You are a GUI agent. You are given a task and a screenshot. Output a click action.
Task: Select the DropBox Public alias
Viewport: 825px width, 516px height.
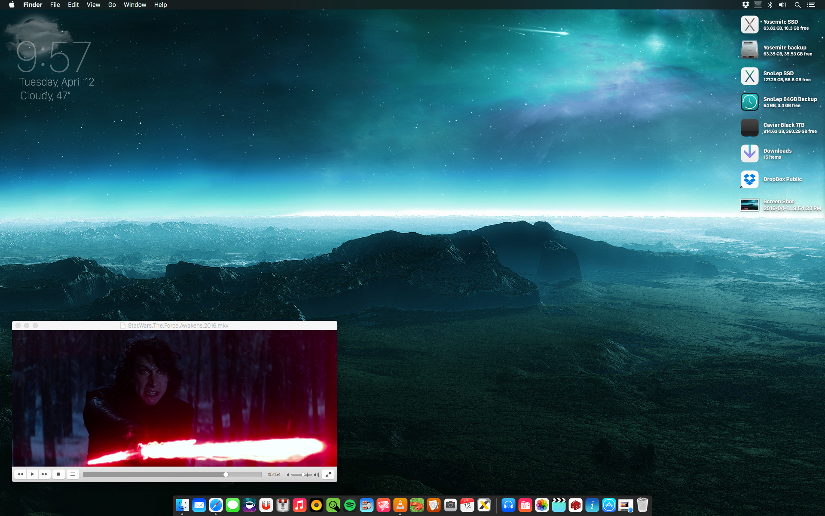tap(749, 179)
